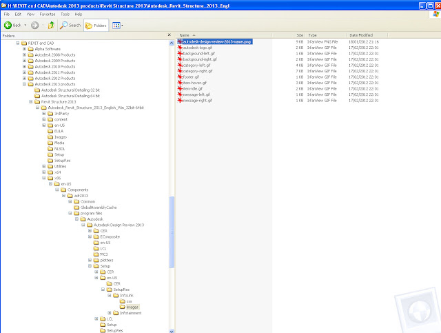
Task: Select the EComposite folder
Action: coord(110,236)
